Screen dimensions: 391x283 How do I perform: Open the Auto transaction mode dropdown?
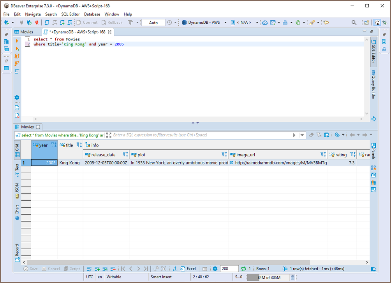[x=153, y=23]
